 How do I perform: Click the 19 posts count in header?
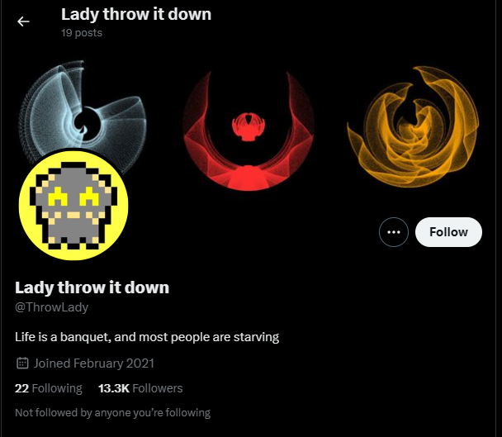(x=82, y=33)
